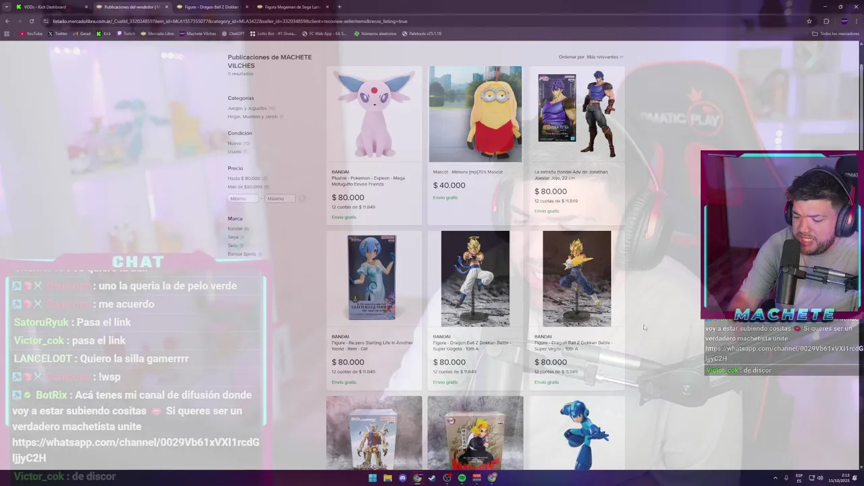Screen dimensions: 864x486
Task: Open the Re:zero Rem figure image
Action: coord(372,278)
